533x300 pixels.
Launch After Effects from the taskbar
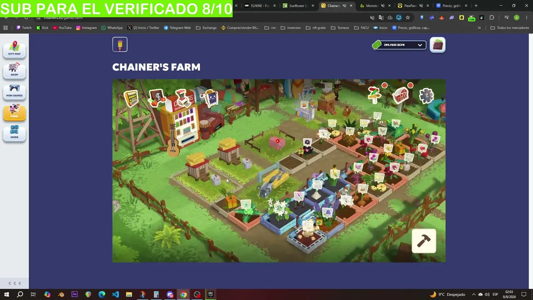point(75,295)
